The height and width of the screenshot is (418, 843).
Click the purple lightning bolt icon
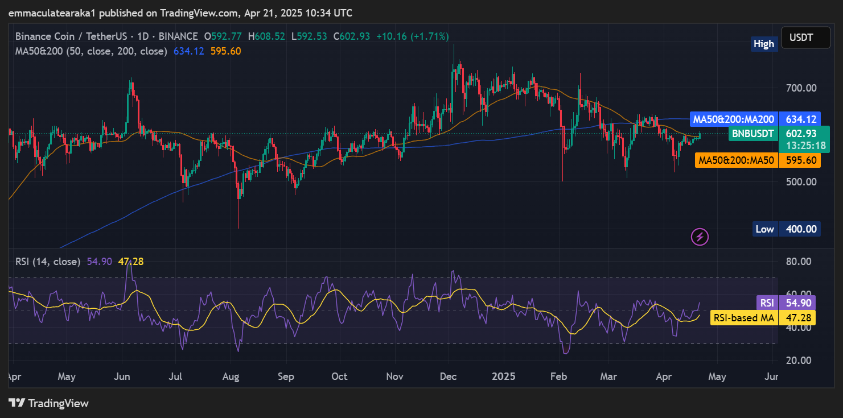tap(700, 237)
